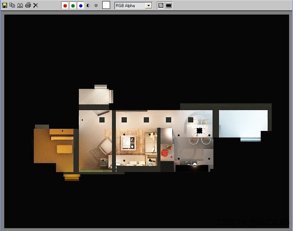Open the RGB Alpha channel dropdown
293x231 pixels.
click(x=133, y=6)
